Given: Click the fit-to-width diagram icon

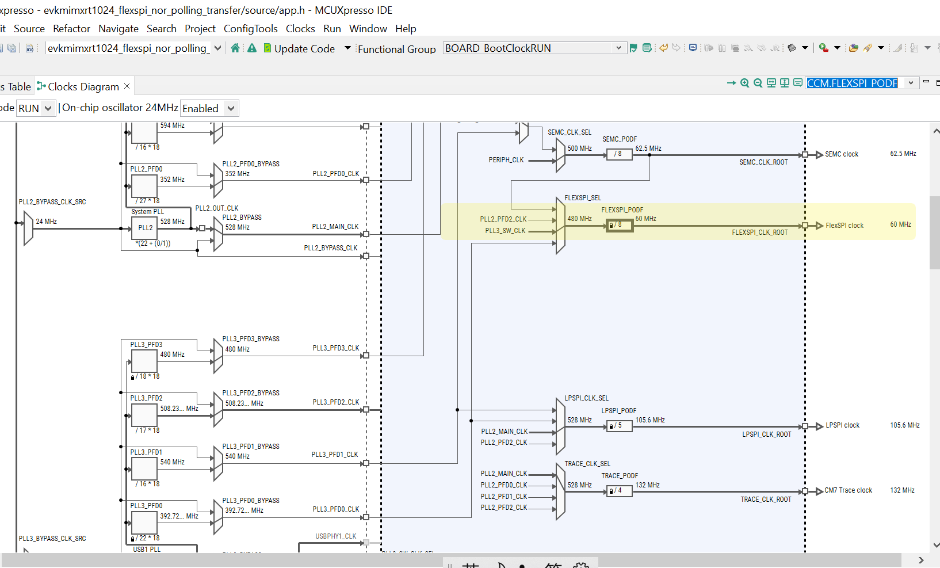Looking at the screenshot, I should tap(771, 83).
